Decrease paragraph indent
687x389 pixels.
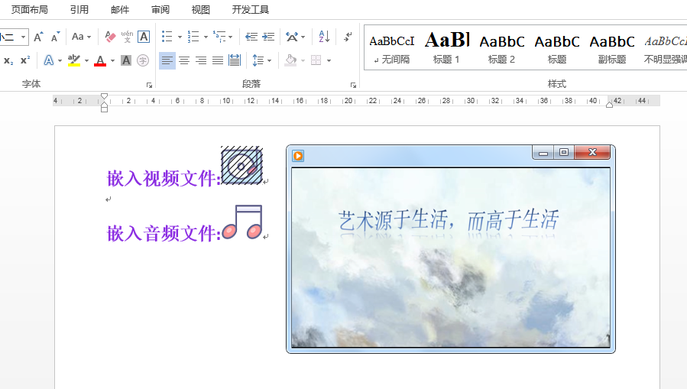[251, 37]
